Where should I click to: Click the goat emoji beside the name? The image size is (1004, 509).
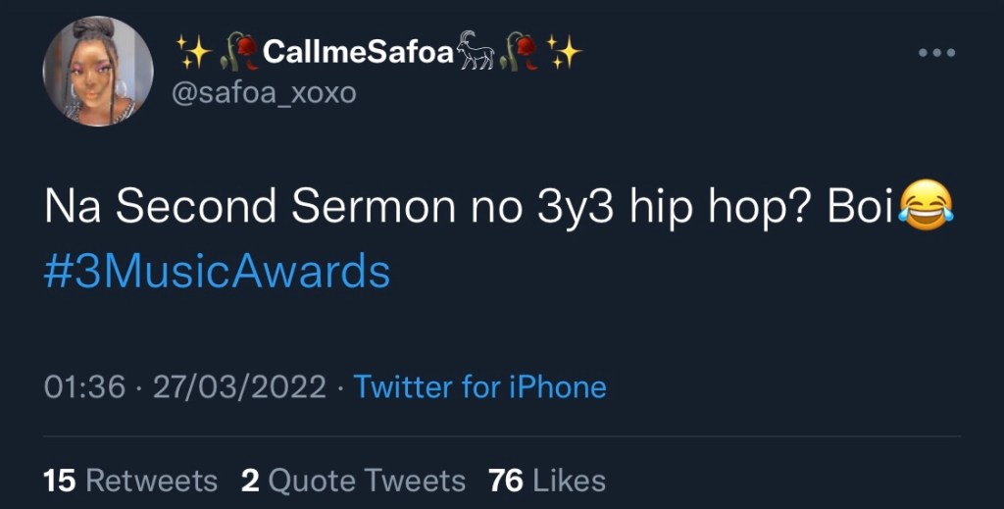click(476, 52)
